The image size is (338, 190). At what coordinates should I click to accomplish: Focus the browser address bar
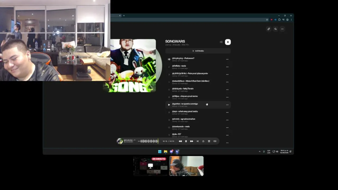coord(187,20)
